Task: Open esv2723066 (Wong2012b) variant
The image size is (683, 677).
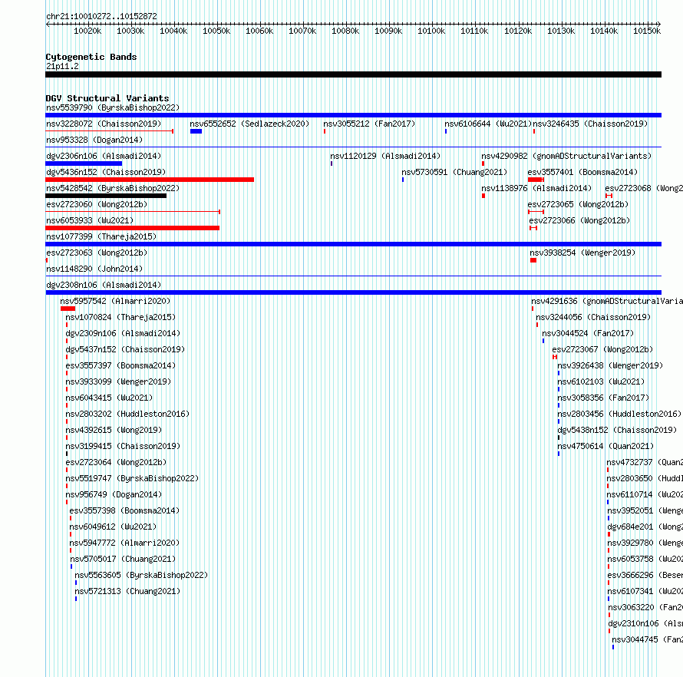Action: [x=579, y=220]
